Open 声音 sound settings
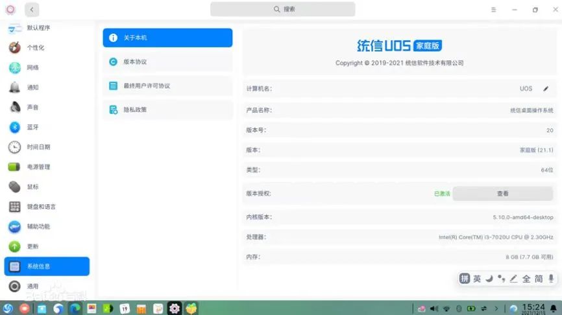 (x=47, y=108)
